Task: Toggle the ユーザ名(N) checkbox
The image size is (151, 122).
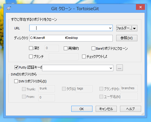Action: pyautogui.click(x=101, y=97)
